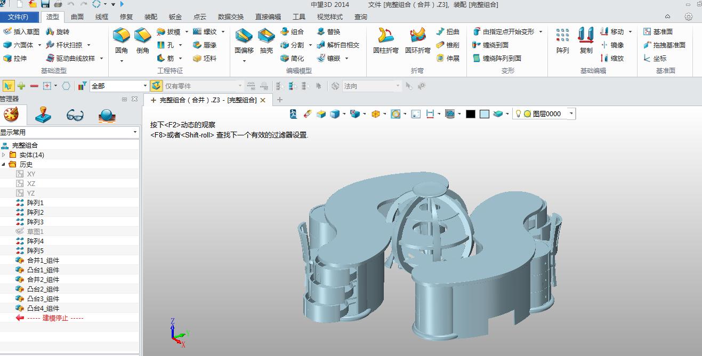Image resolution: width=702 pixels, height=356 pixels.
Task: Choose the 拉伸 extrude tool
Action: (x=15, y=59)
